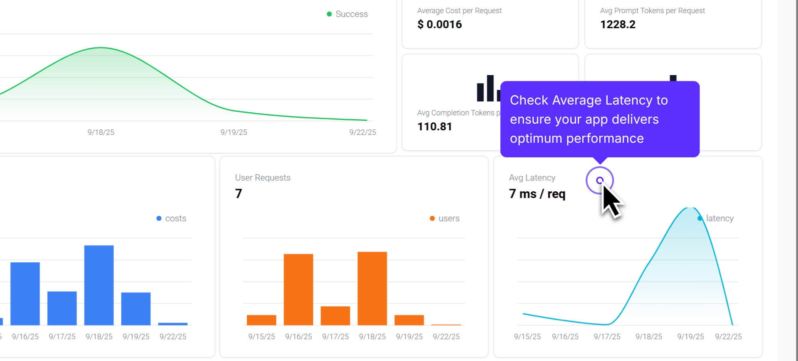Hide the costs series via legend label
This screenshot has height=361, width=798.
tap(175, 218)
